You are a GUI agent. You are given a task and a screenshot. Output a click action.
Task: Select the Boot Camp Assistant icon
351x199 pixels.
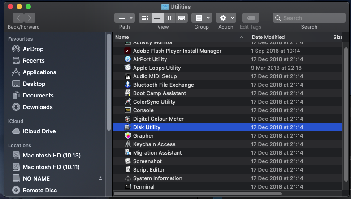(128, 93)
